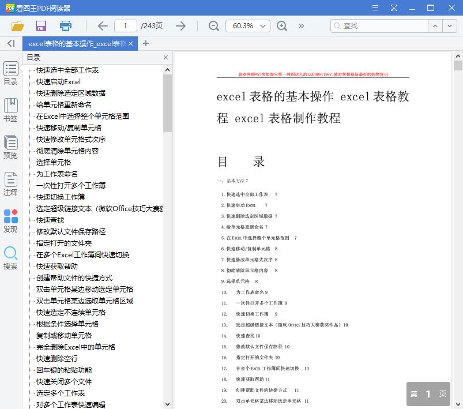Select outline item 选定多个工作表

[x=61, y=393]
